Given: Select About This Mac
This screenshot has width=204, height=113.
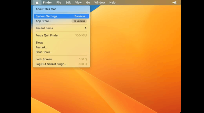Looking at the screenshot, I should (x=61, y=9).
